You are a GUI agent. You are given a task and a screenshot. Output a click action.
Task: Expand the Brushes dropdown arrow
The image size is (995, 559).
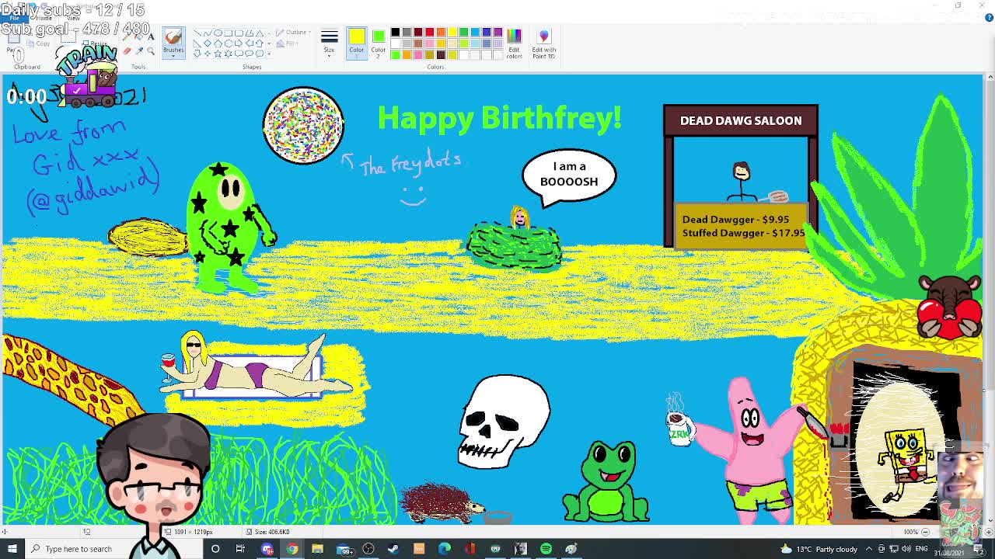coord(173,56)
